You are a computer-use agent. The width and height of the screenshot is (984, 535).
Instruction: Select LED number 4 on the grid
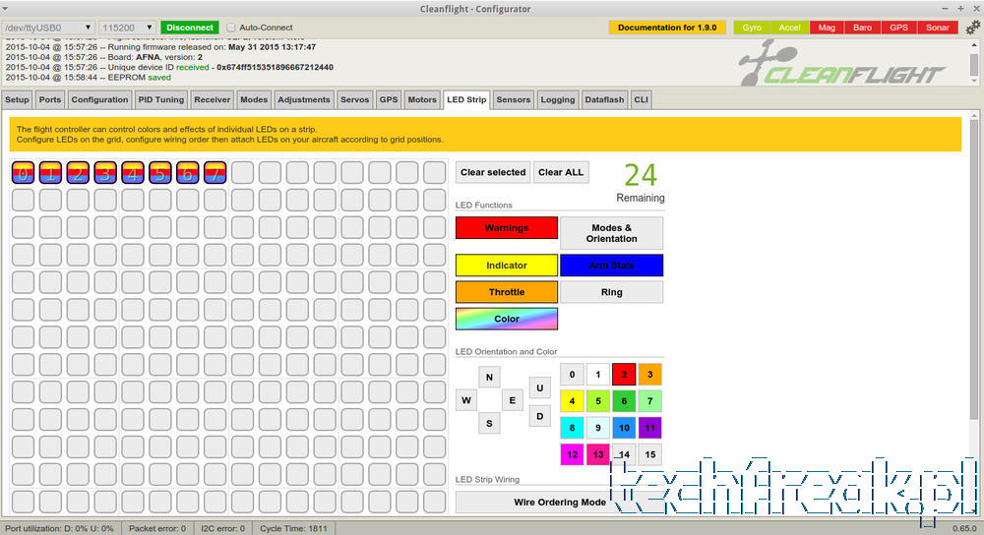133,172
